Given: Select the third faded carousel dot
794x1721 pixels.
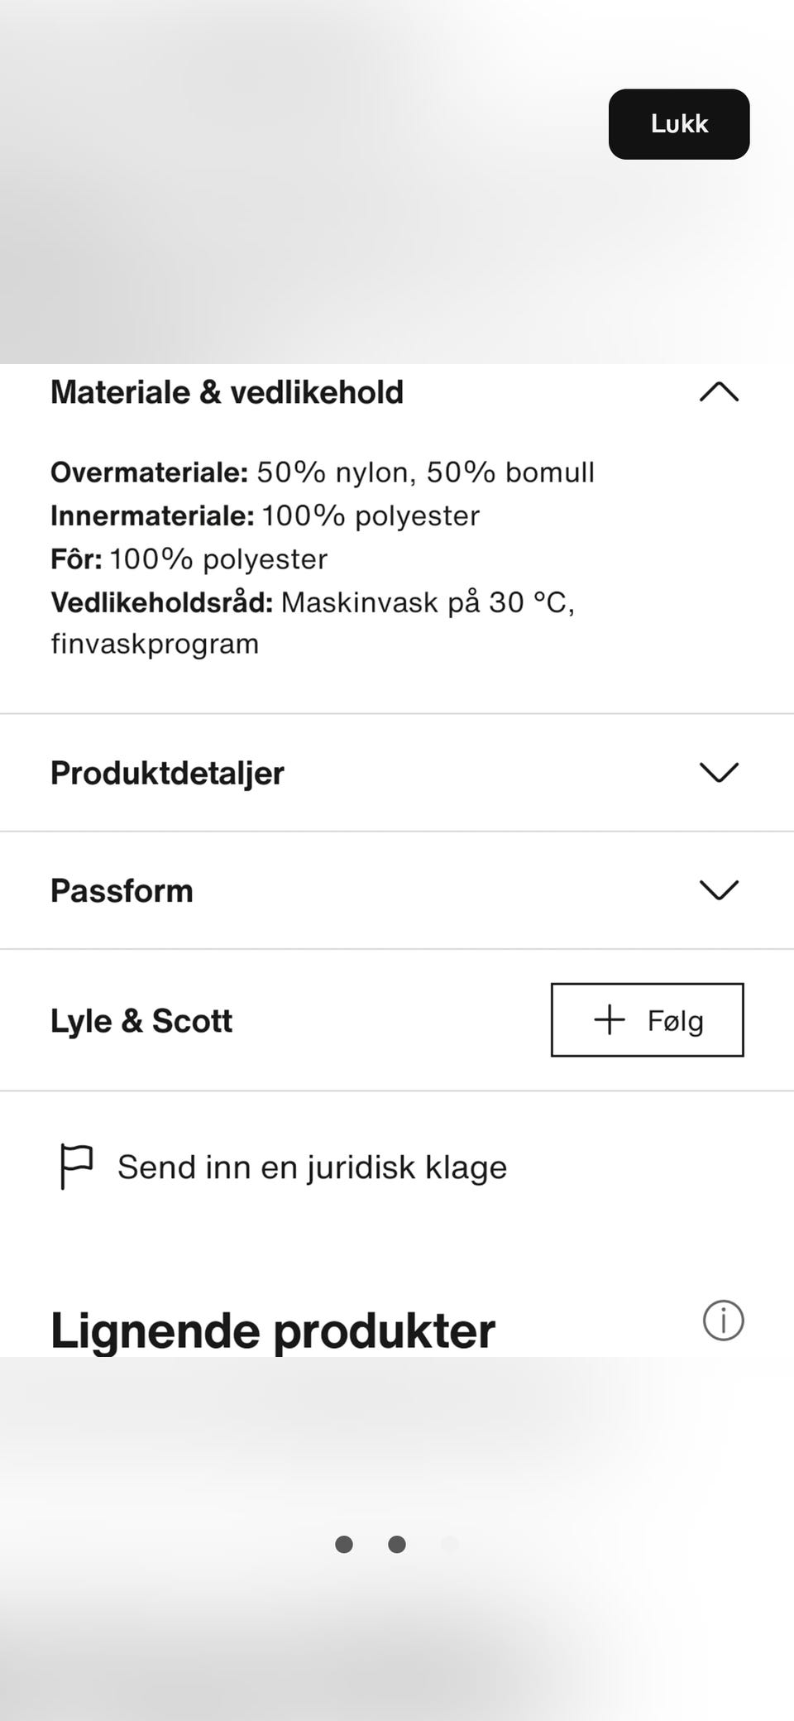Looking at the screenshot, I should pos(450,1544).
